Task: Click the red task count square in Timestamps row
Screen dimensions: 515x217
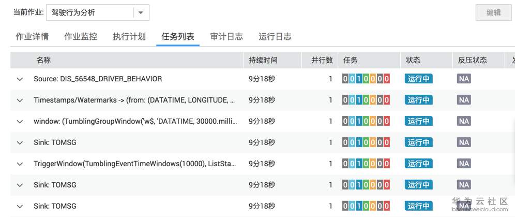Action: pyautogui.click(x=386, y=100)
